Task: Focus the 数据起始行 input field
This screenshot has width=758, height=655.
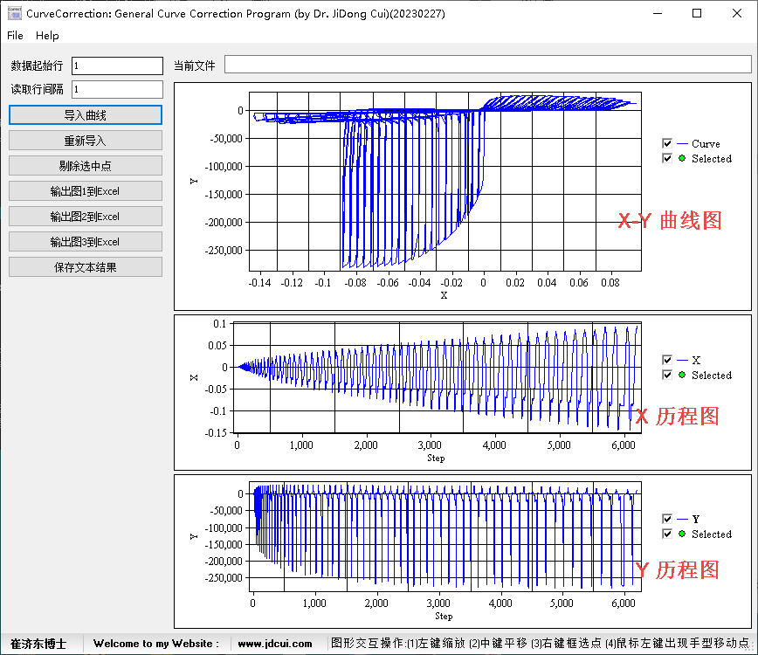Action: (118, 65)
